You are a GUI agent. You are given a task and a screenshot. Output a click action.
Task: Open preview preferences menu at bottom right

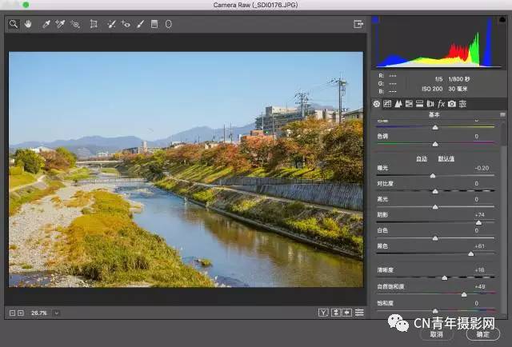pyautogui.click(x=359, y=312)
